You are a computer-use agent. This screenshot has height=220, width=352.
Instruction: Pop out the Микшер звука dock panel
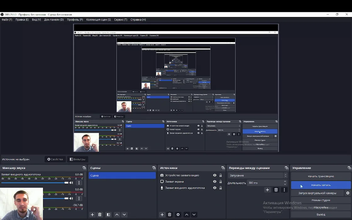[x=84, y=168]
